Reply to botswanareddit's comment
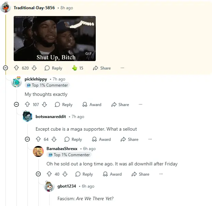 (73, 139)
